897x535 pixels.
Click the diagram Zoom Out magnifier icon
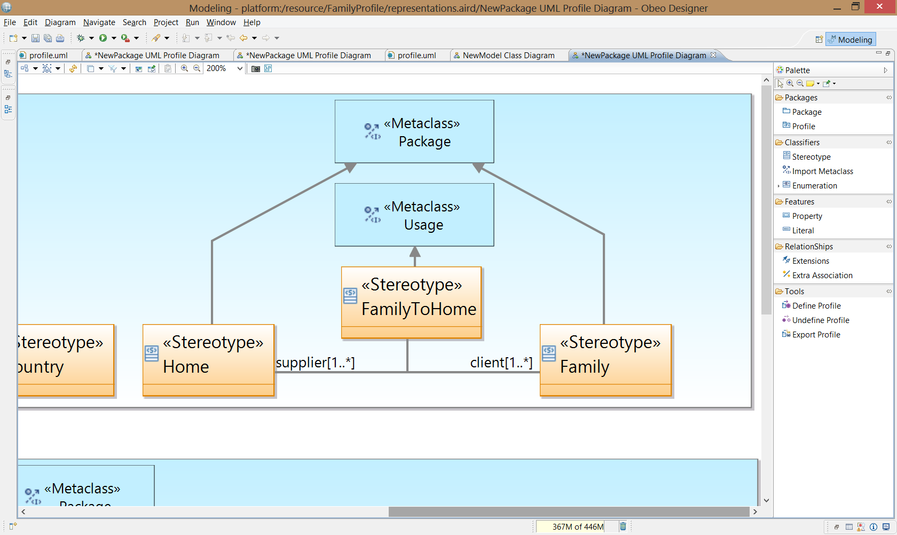click(x=196, y=68)
